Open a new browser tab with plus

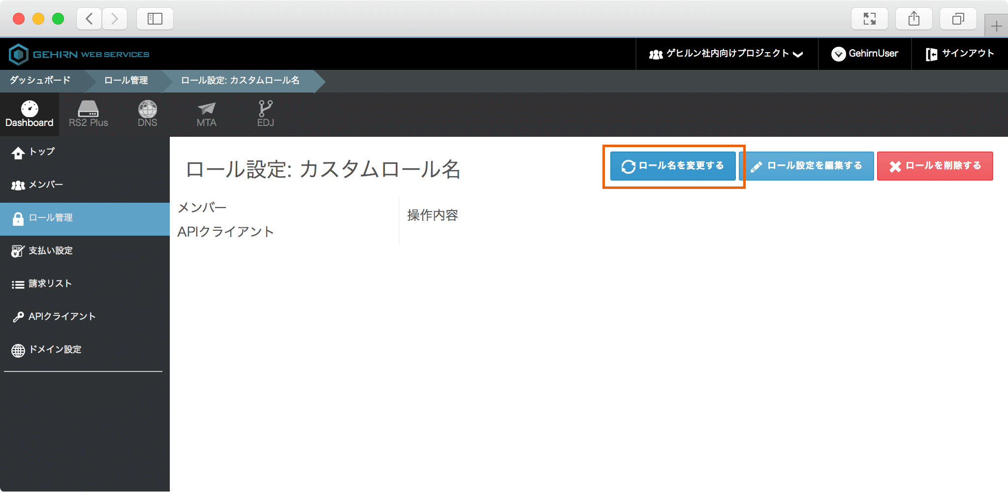pyautogui.click(x=996, y=26)
